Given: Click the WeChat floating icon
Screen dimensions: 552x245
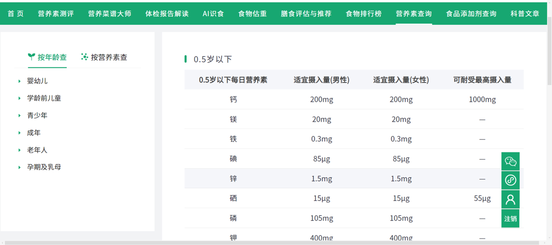Looking at the screenshot, I should pyautogui.click(x=510, y=161).
